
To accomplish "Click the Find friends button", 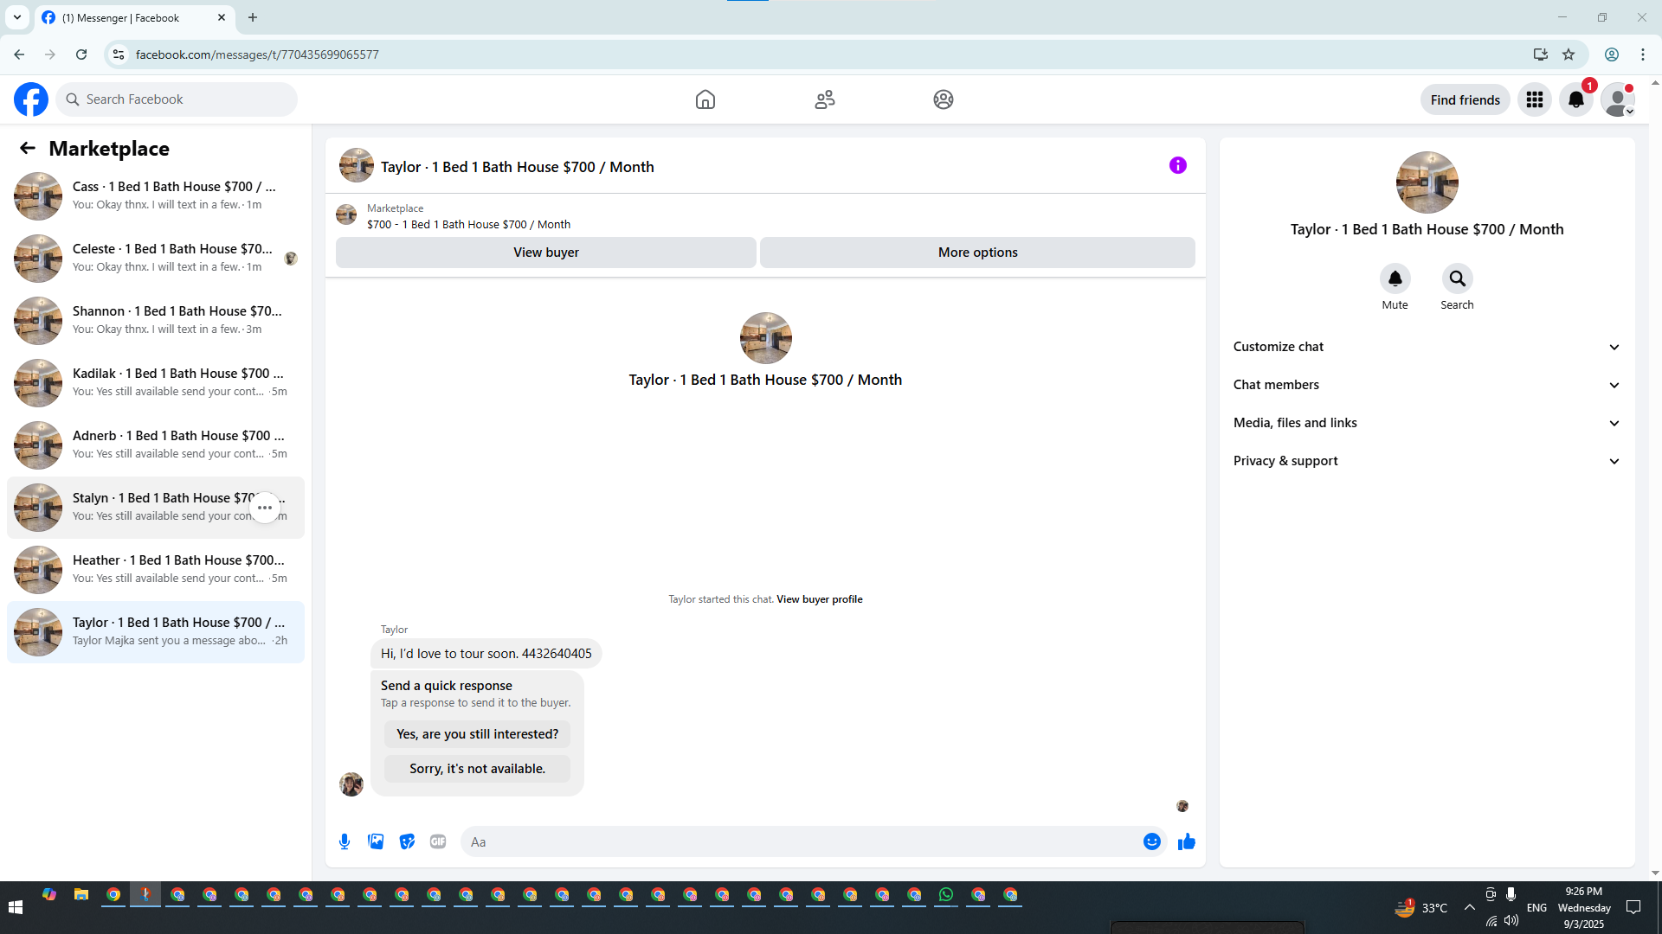I will click(1466, 99).
